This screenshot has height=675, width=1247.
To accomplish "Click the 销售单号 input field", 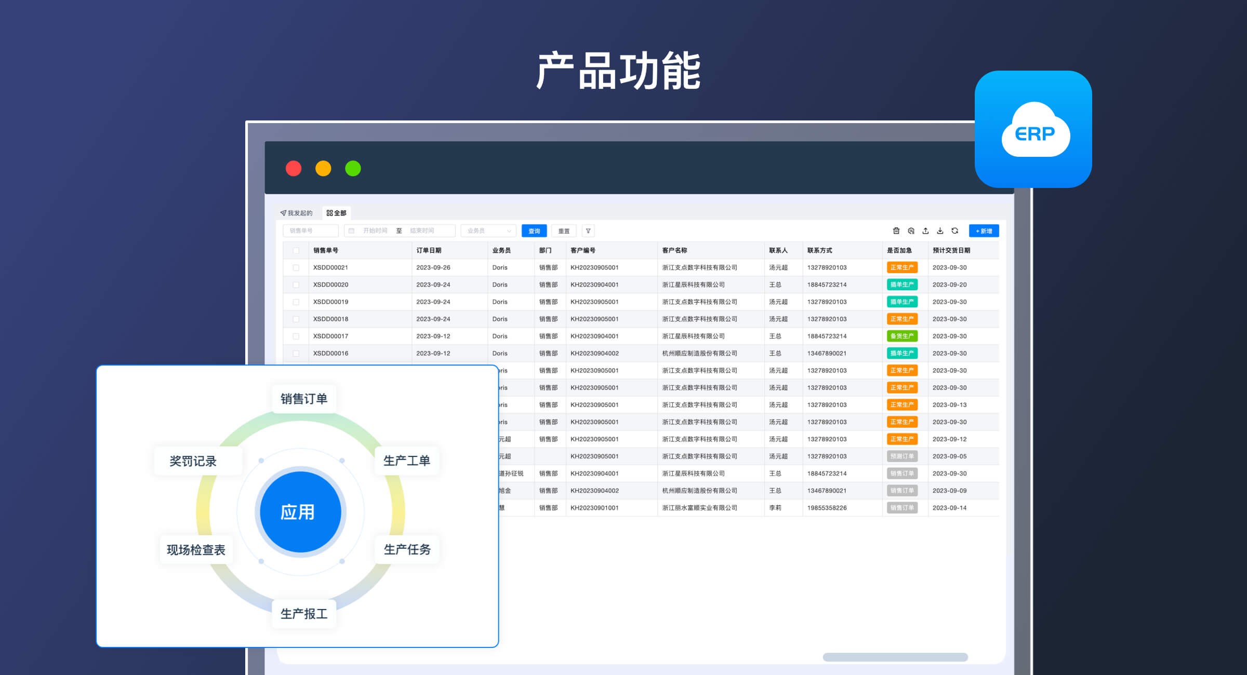I will tap(310, 231).
